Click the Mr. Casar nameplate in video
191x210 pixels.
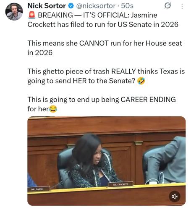(39, 189)
